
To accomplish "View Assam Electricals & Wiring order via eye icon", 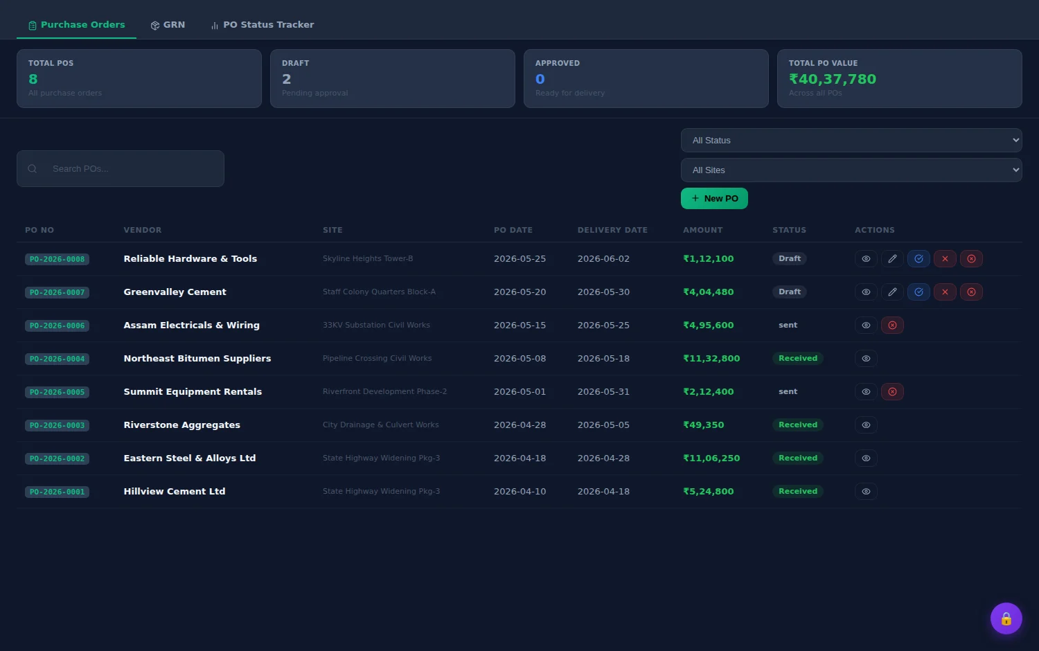I will [866, 325].
